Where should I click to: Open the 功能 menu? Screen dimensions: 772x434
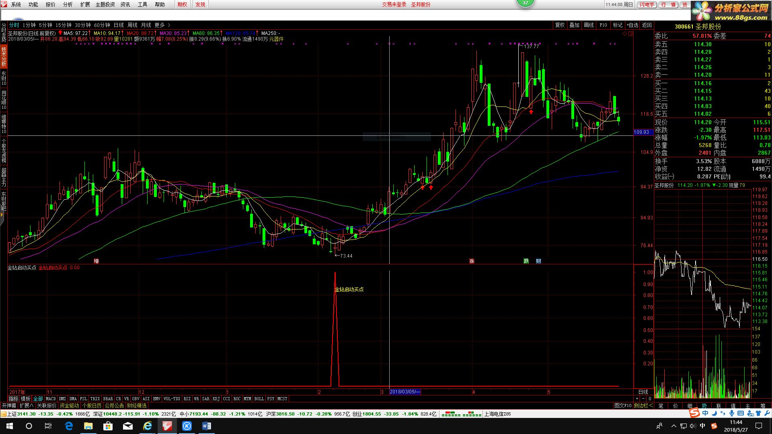(x=33, y=4)
